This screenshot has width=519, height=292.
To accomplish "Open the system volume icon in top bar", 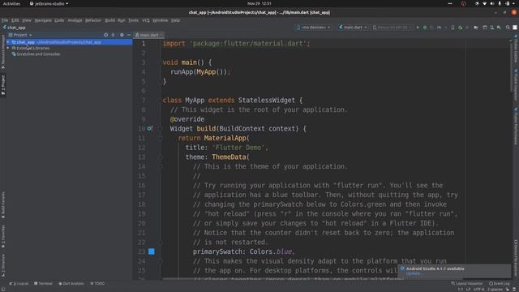I will [x=492, y=3].
